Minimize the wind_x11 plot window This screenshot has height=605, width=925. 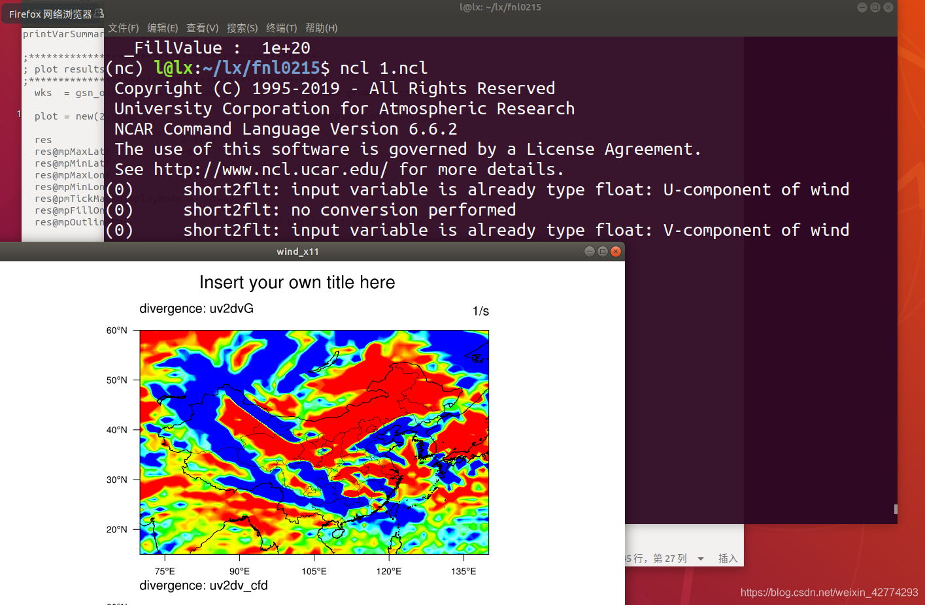pyautogui.click(x=590, y=252)
